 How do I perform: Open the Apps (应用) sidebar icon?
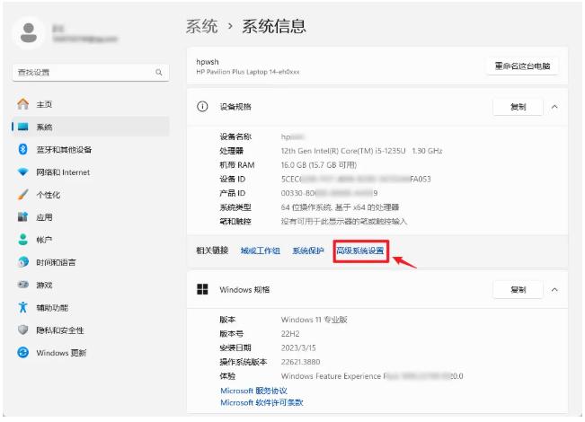[x=23, y=217]
